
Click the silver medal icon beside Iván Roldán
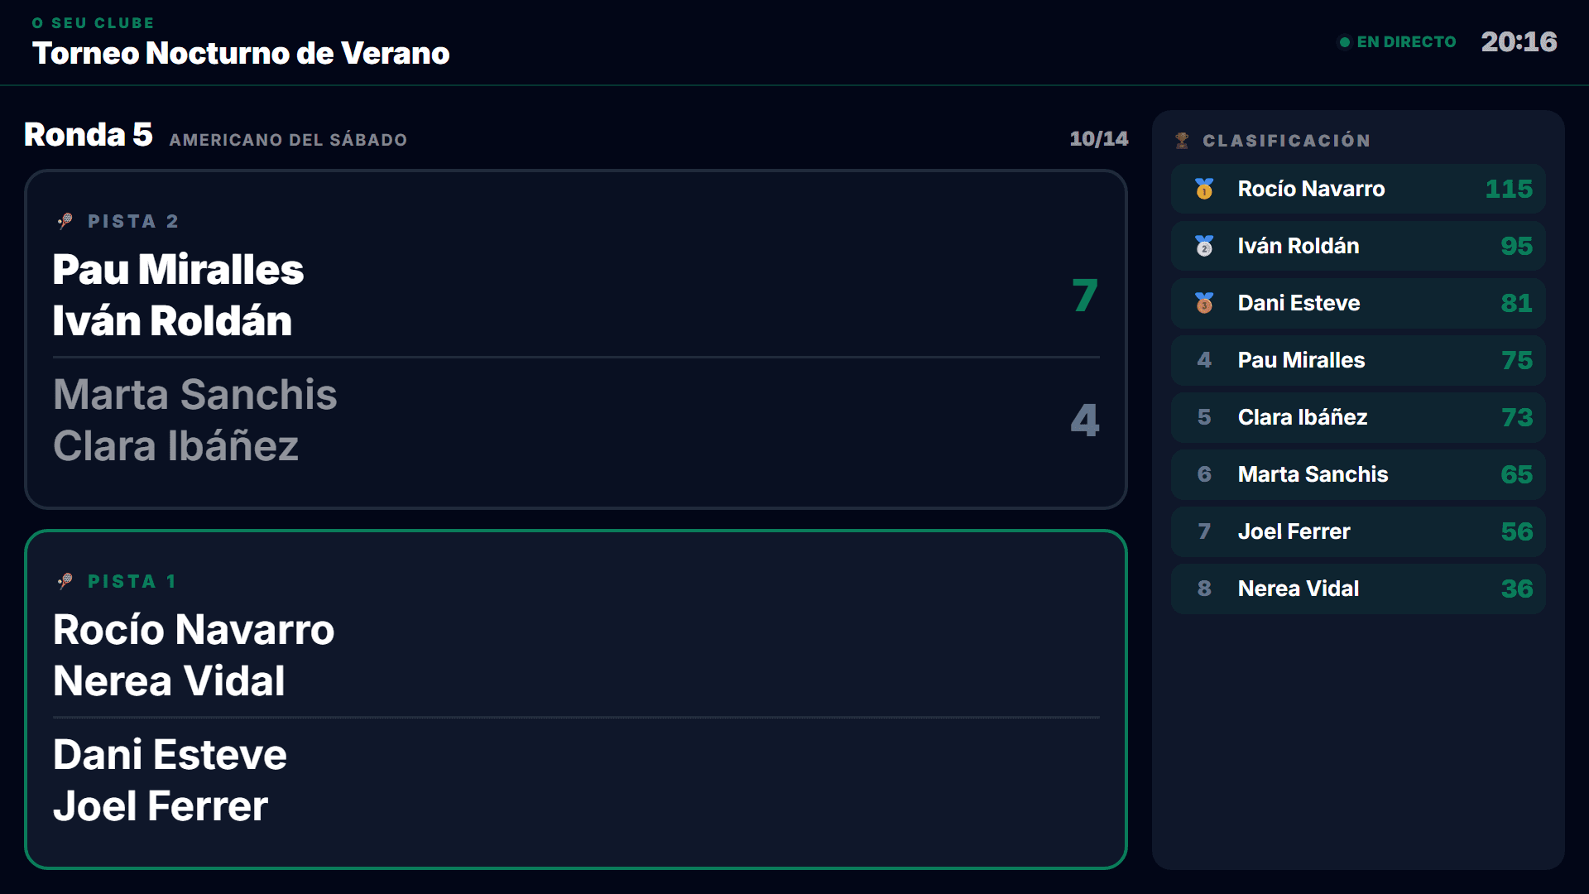[1204, 246]
